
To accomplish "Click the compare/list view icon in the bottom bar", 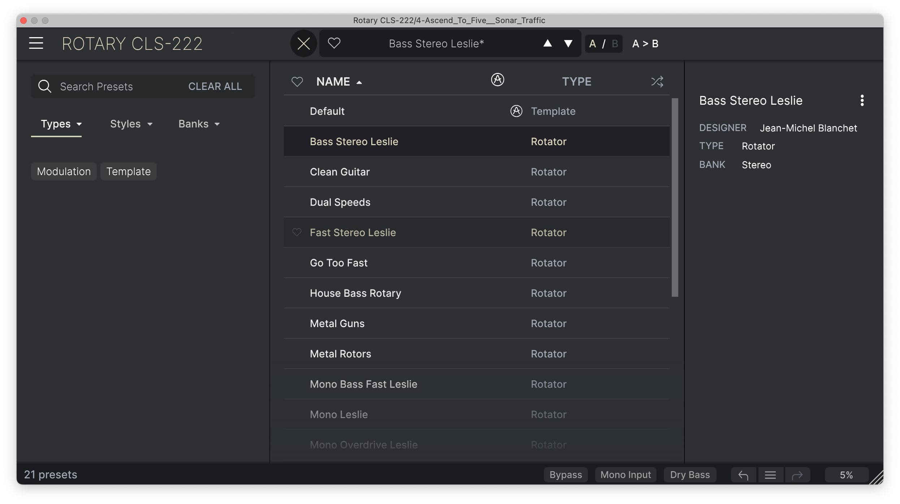I will (771, 474).
